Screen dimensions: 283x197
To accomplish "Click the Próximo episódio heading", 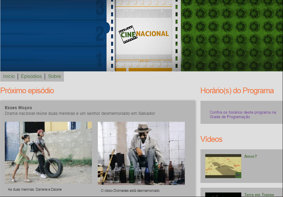I will point(27,91).
